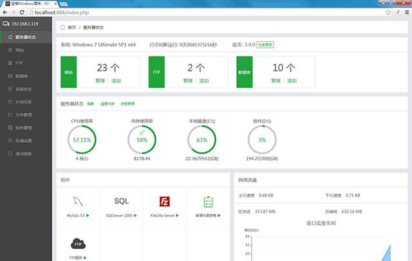
Task: Open 文件管理 from the sidebar
Action: point(23,115)
